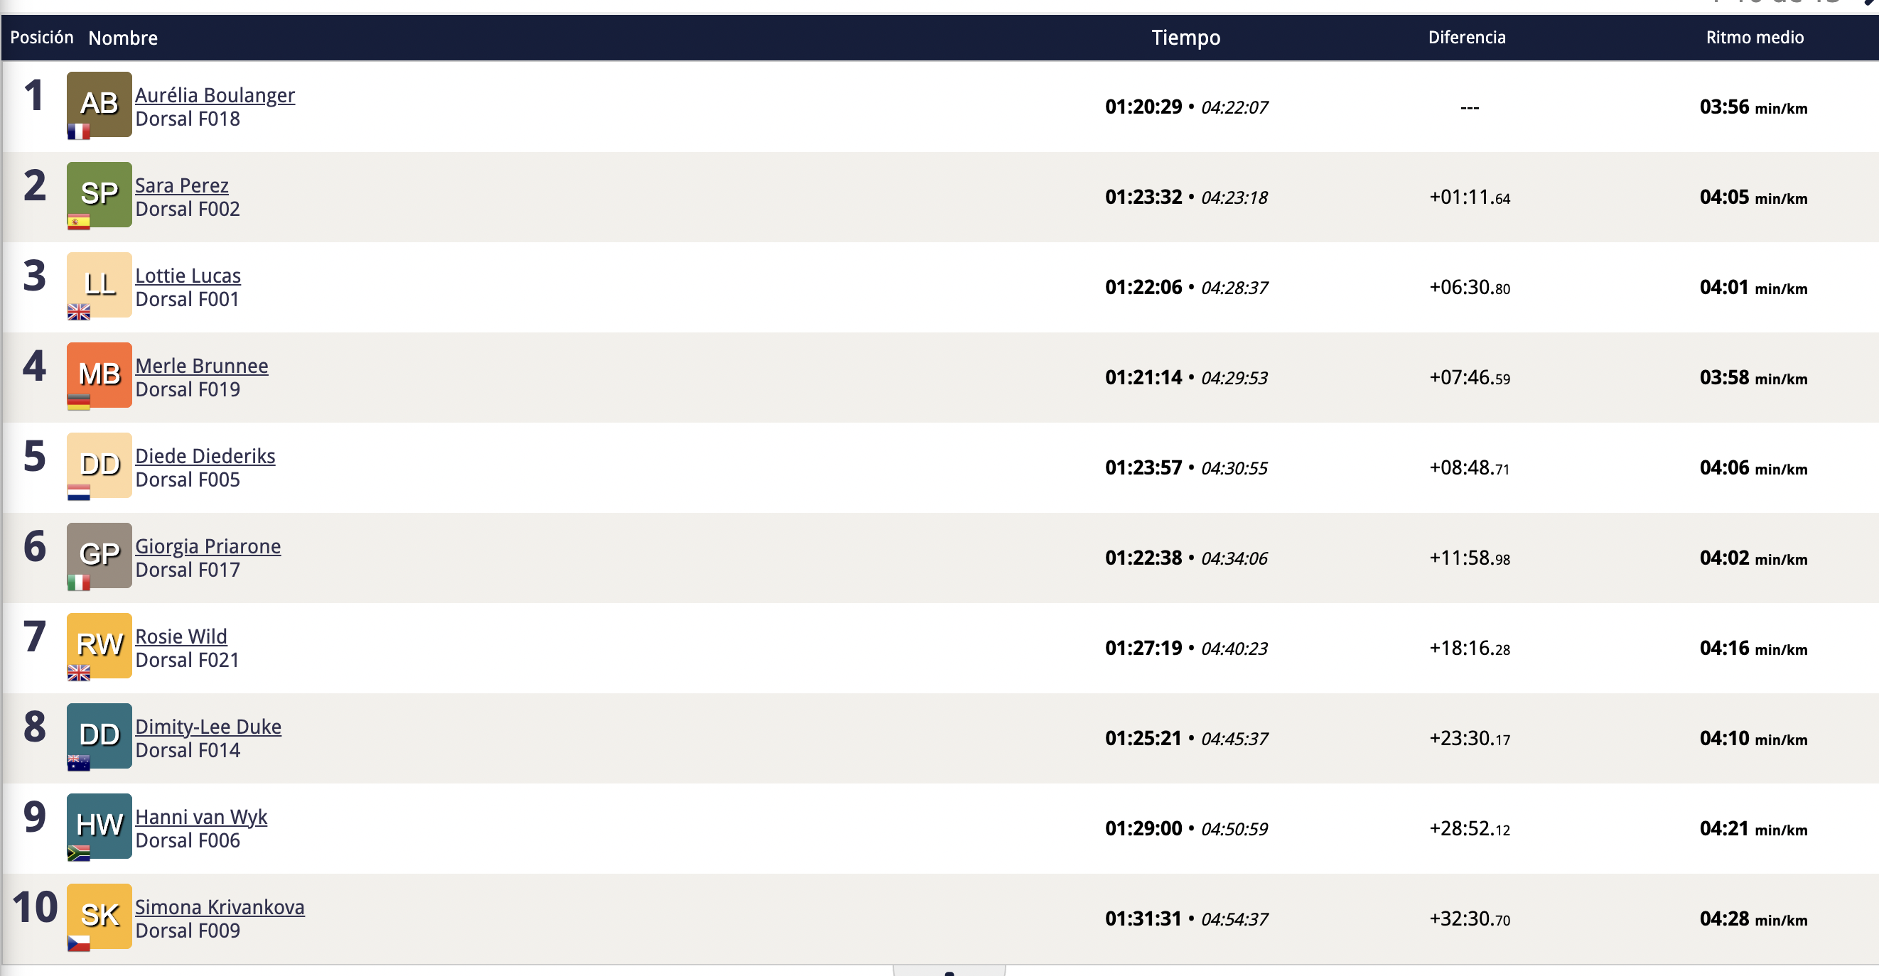
Task: Click the RW avatar for Rosie Wild
Action: coord(99,646)
